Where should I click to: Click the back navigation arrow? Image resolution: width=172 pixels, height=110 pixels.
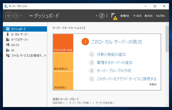click(x=9, y=16)
